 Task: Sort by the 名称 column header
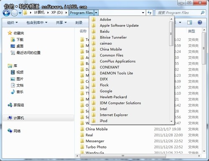83,31
